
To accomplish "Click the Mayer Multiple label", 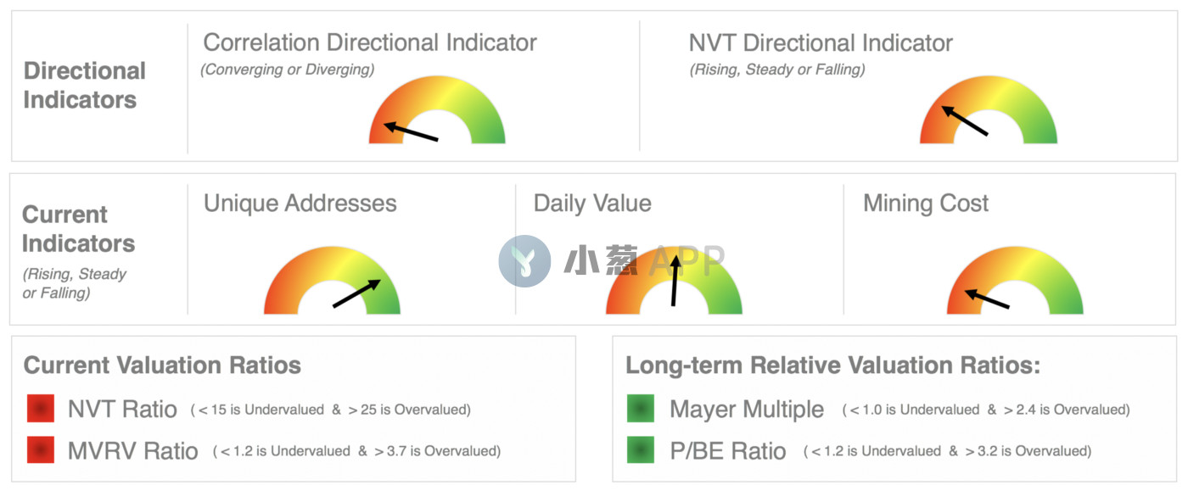I will click(747, 410).
